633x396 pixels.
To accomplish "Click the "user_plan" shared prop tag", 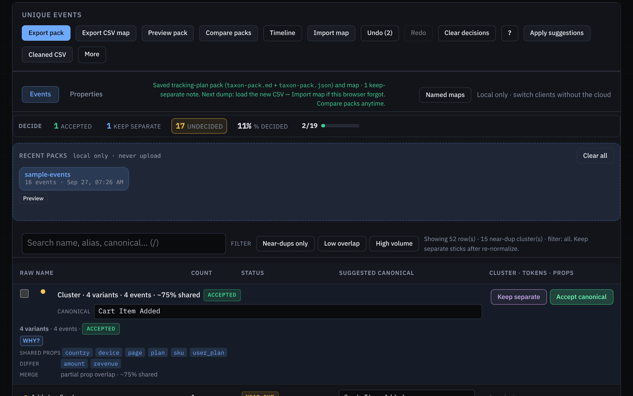I will coord(209,353).
